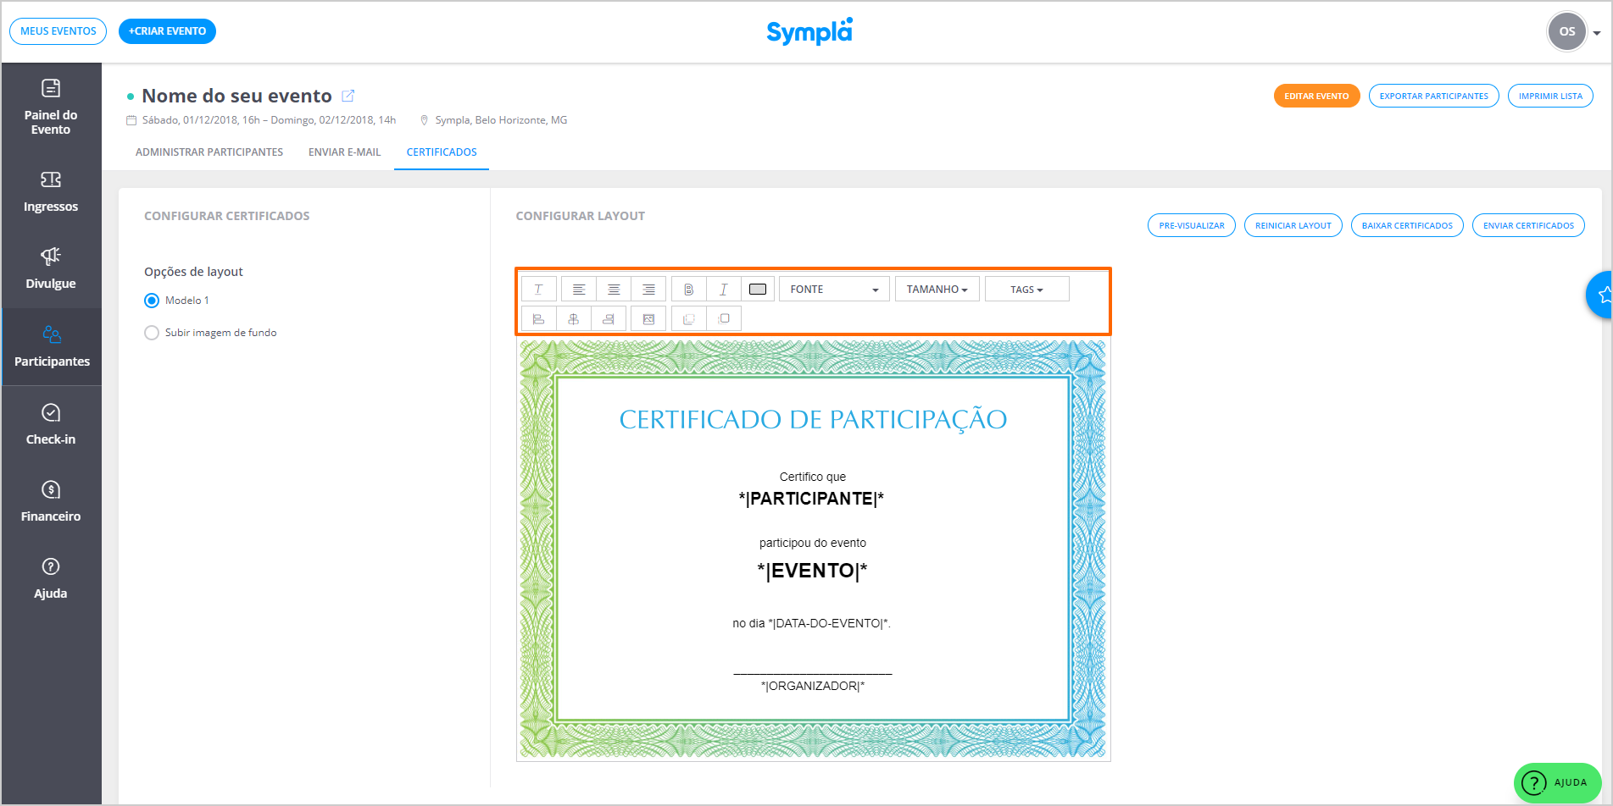Select the *|PARTICIPANTE|* text on certificate

click(811, 499)
